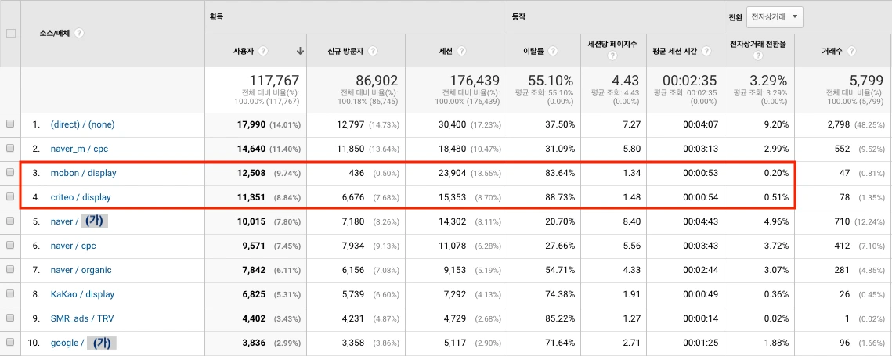
Task: Check the (direct) / (none) row checkbox
Action: (9, 124)
